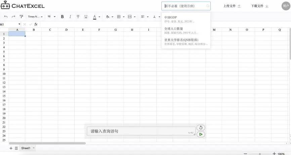This screenshot has height=155, width=291.
Task: Click the 上传文件 upload button
Action: tap(232, 6)
